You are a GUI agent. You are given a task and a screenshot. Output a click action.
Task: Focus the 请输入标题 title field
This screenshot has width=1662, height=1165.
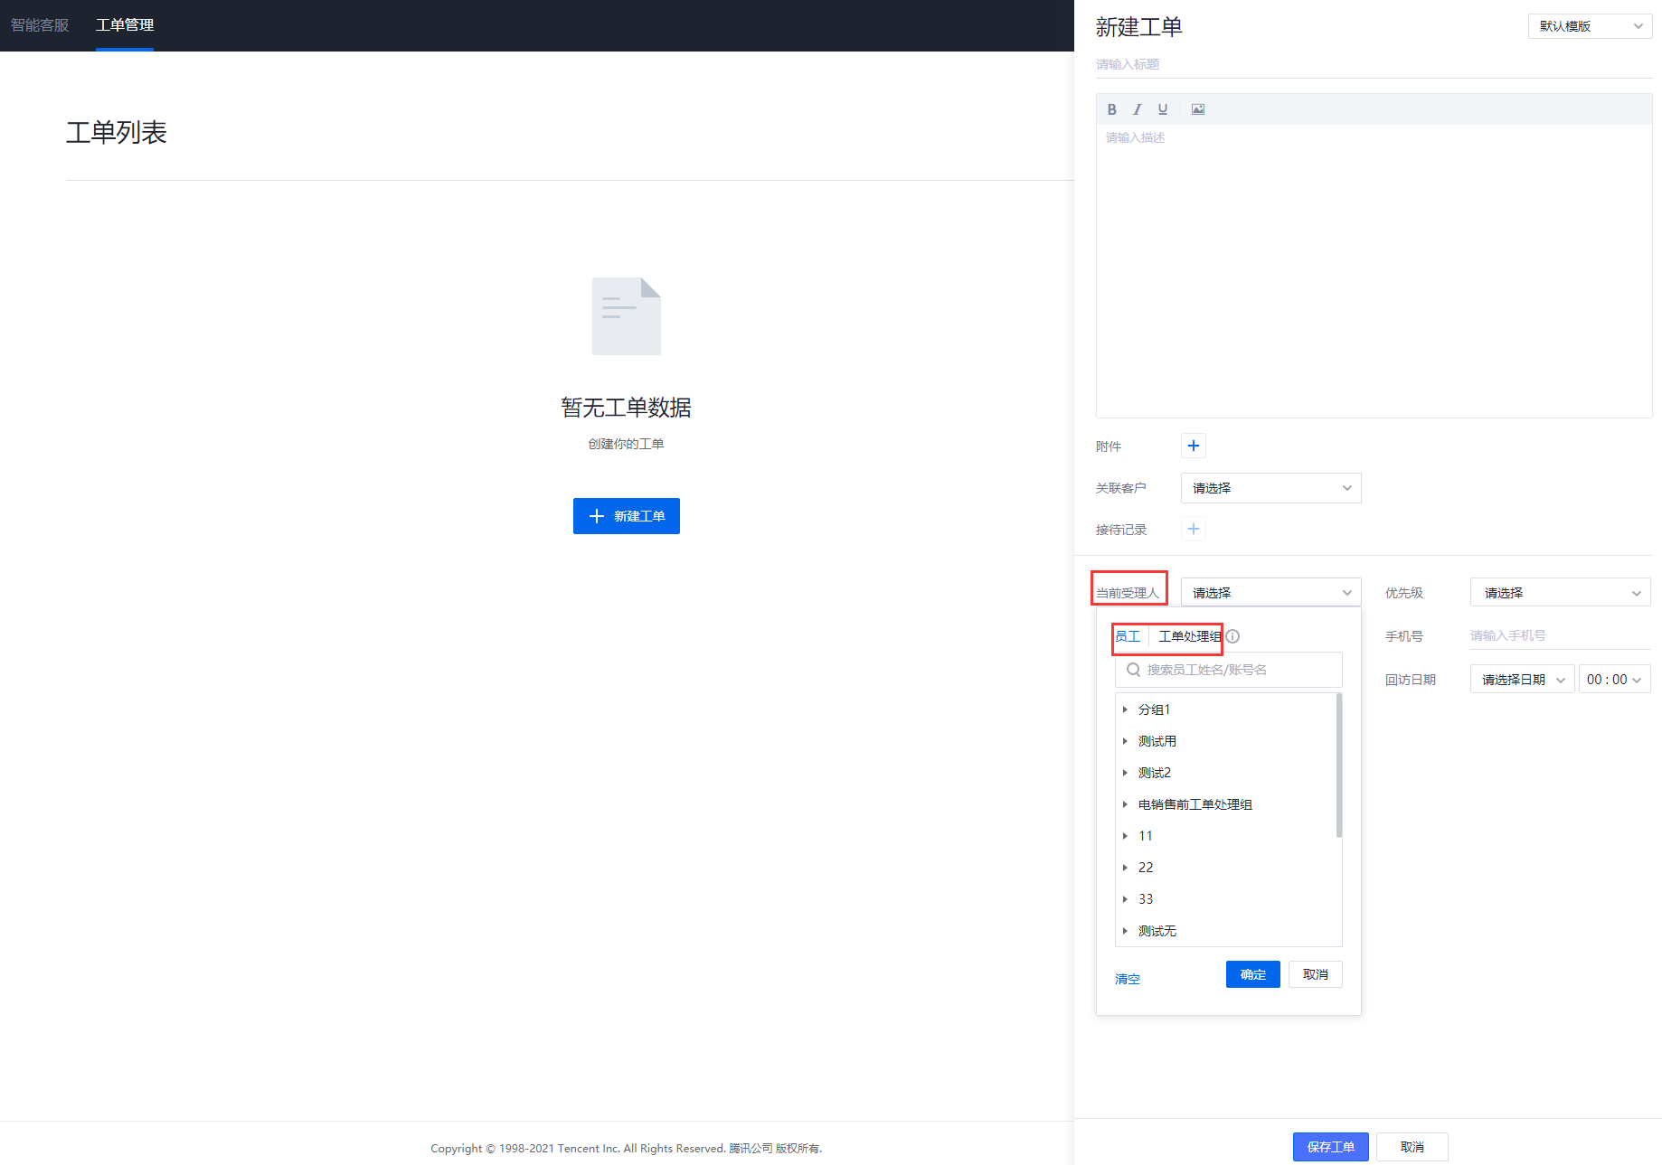1374,64
